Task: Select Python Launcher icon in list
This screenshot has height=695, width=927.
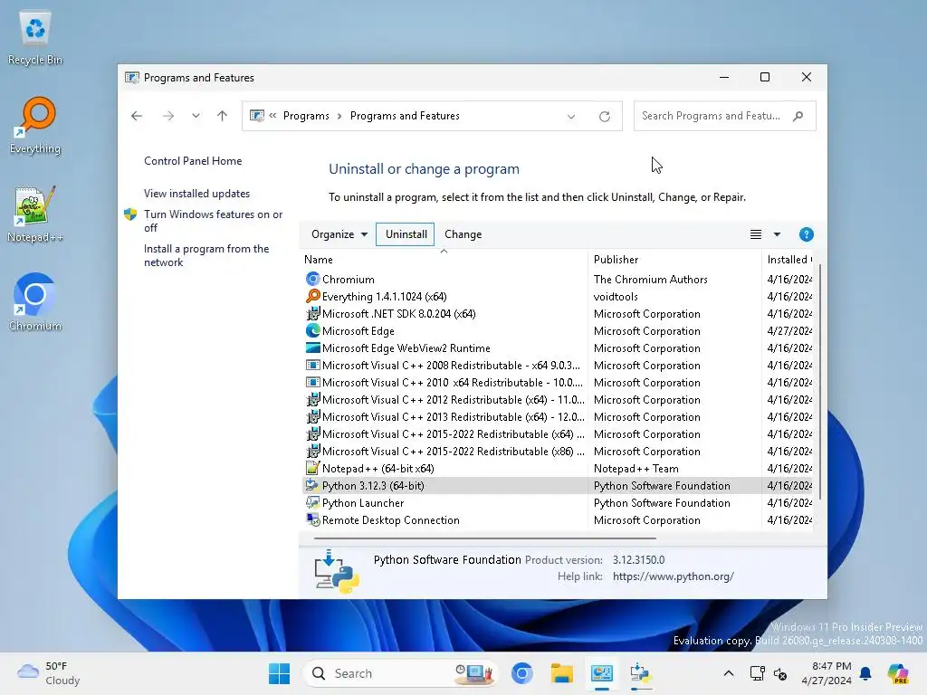Action: click(x=312, y=502)
